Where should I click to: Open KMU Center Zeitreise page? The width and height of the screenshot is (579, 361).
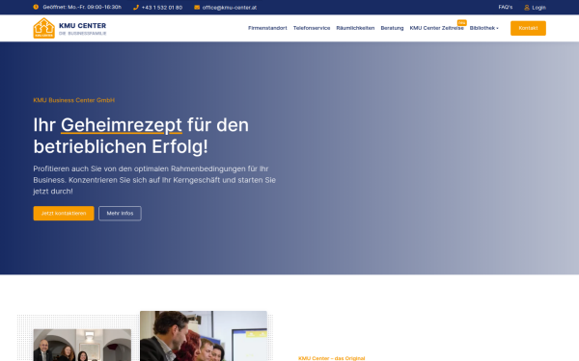(436, 28)
